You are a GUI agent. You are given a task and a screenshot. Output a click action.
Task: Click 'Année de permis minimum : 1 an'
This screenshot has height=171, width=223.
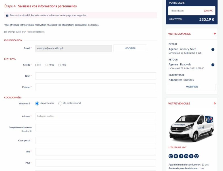pos(186,168)
